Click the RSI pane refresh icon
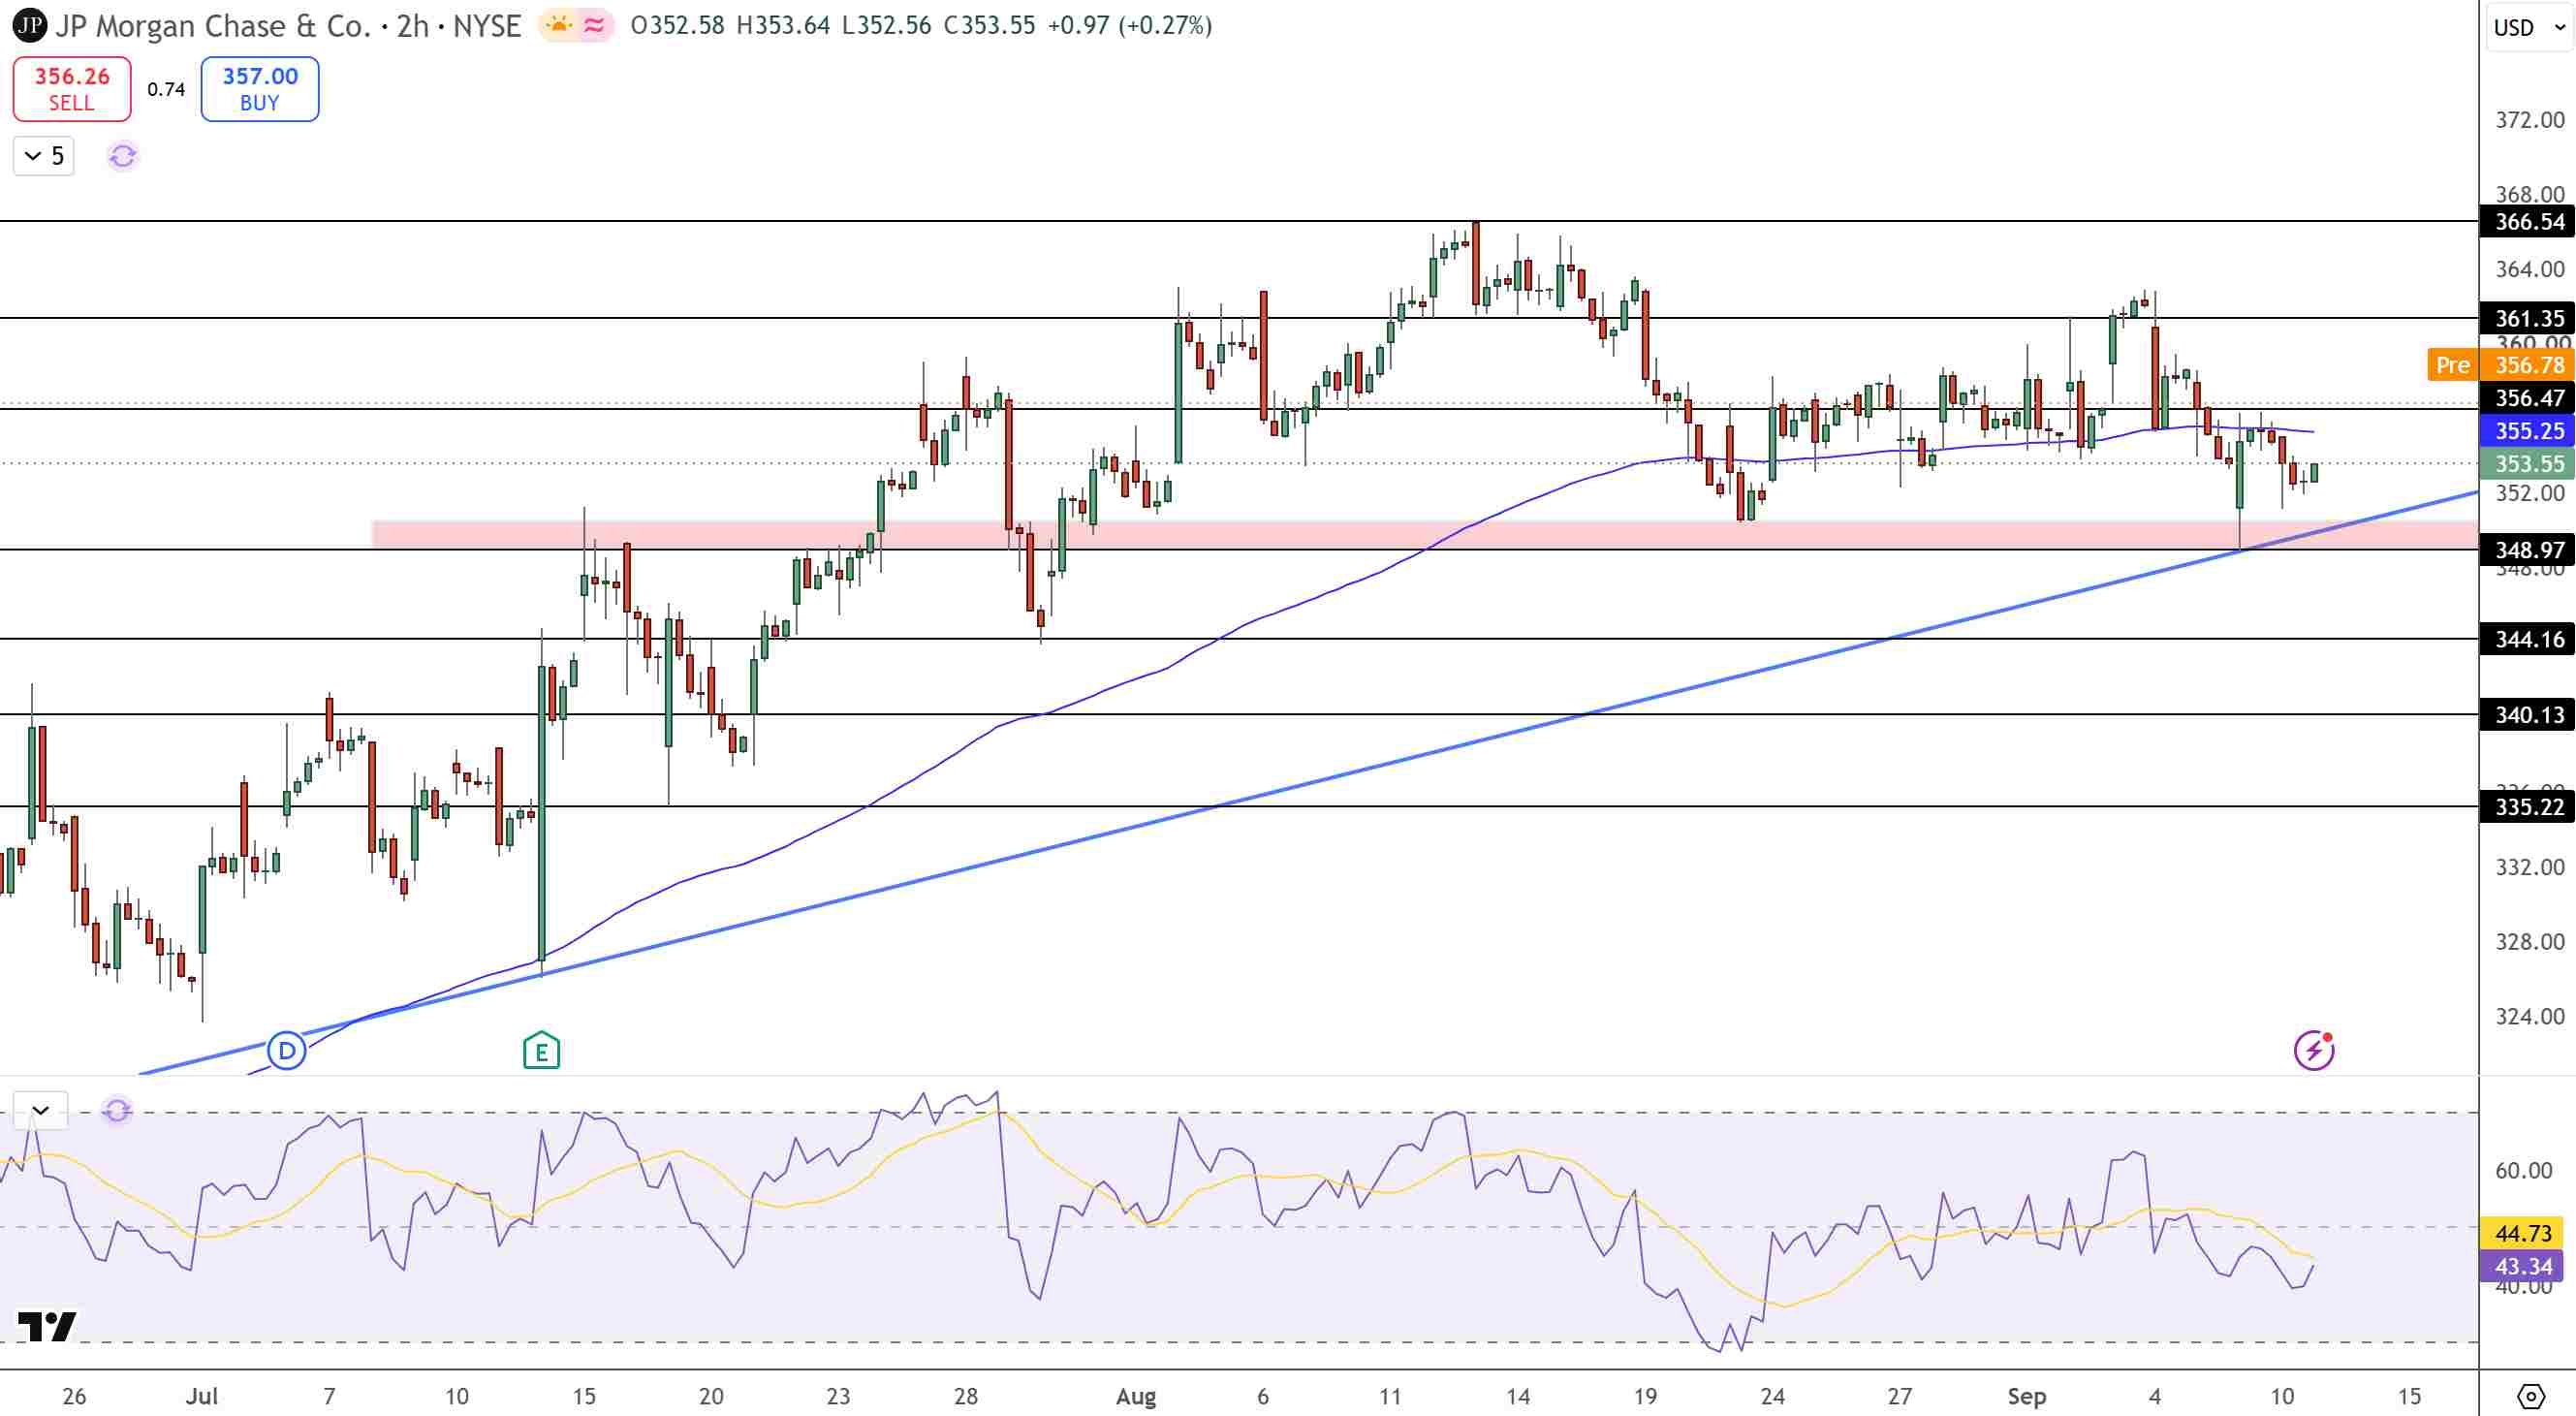Screen dimensions: 2576x1416 click(x=117, y=1110)
